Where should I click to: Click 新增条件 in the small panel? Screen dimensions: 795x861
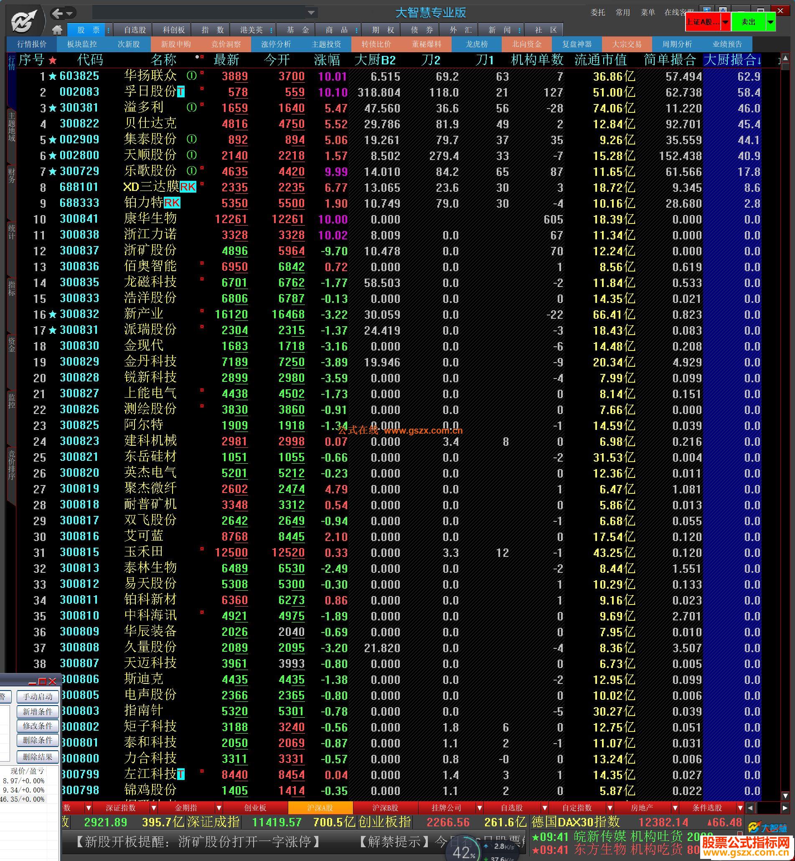[38, 712]
